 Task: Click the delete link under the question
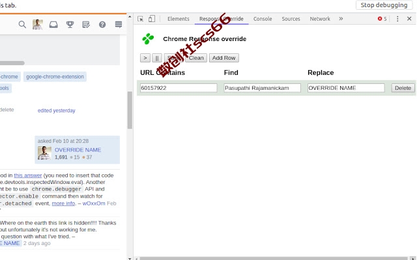(7, 110)
